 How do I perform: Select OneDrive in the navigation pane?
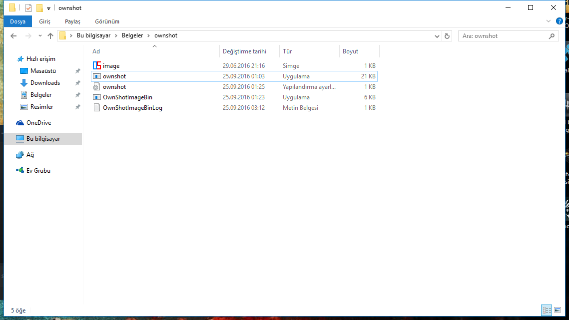coord(39,123)
